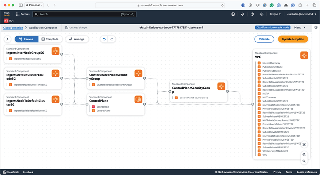Image resolution: width=320 pixels, height=175 pixels.
Task: Go to the CloudFormation breadcrumb link
Action: click(x=13, y=27)
